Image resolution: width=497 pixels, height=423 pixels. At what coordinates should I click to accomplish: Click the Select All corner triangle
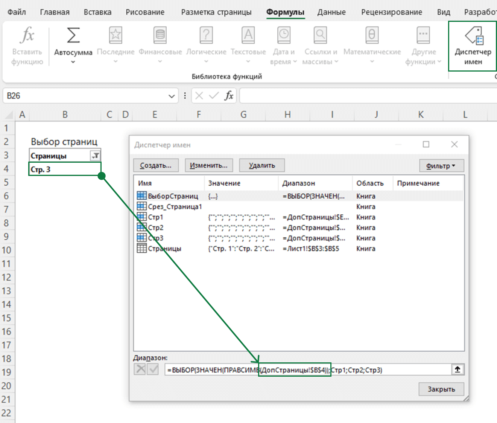click(8, 115)
